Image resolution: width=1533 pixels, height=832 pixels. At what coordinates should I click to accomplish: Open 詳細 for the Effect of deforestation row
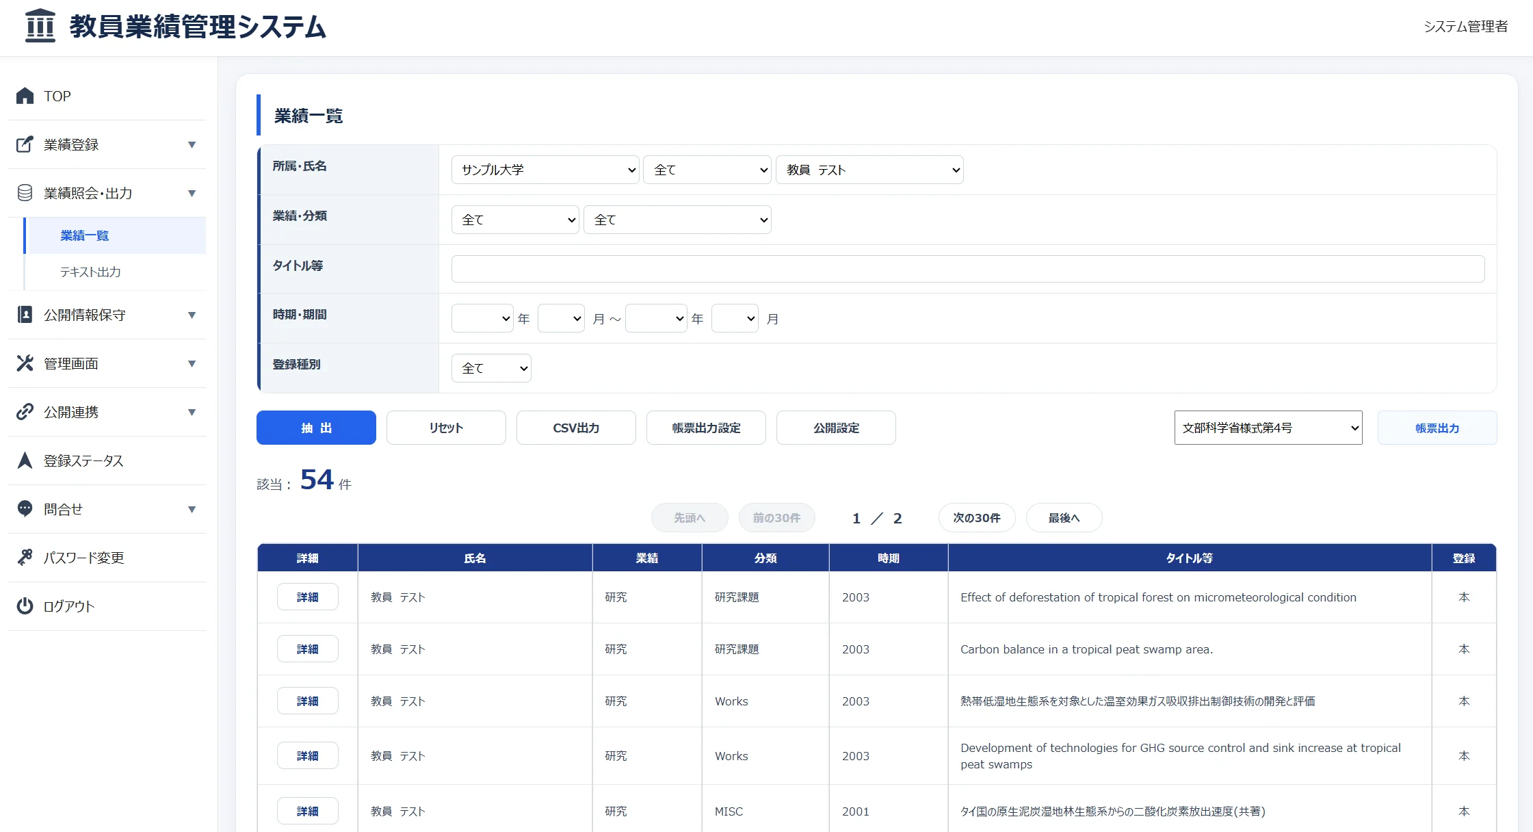coord(308,597)
